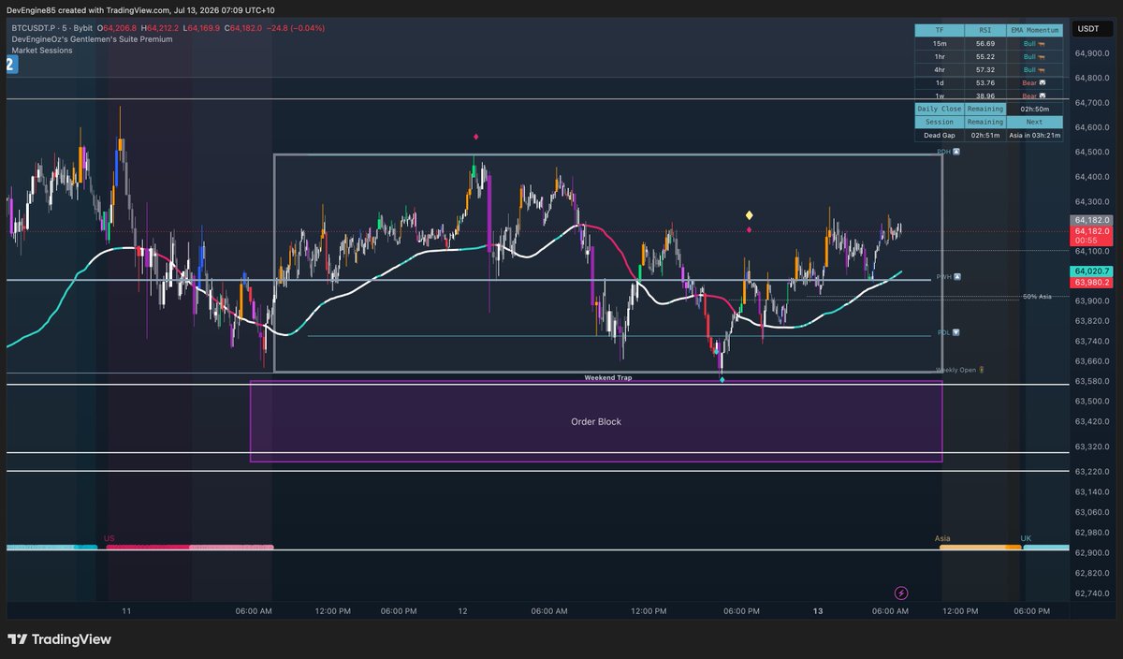Viewport: 1123px width, 659px height.
Task: Click the 63,580.0 price scale label
Action: tap(1091, 381)
